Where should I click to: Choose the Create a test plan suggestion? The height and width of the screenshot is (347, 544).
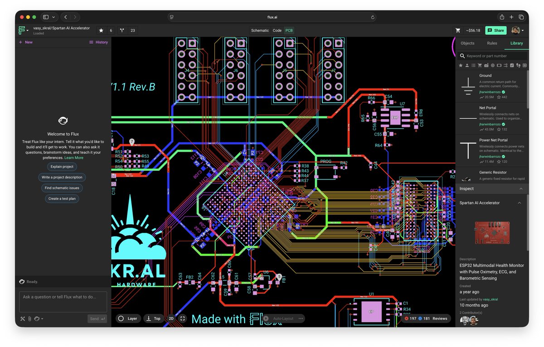coord(62,198)
